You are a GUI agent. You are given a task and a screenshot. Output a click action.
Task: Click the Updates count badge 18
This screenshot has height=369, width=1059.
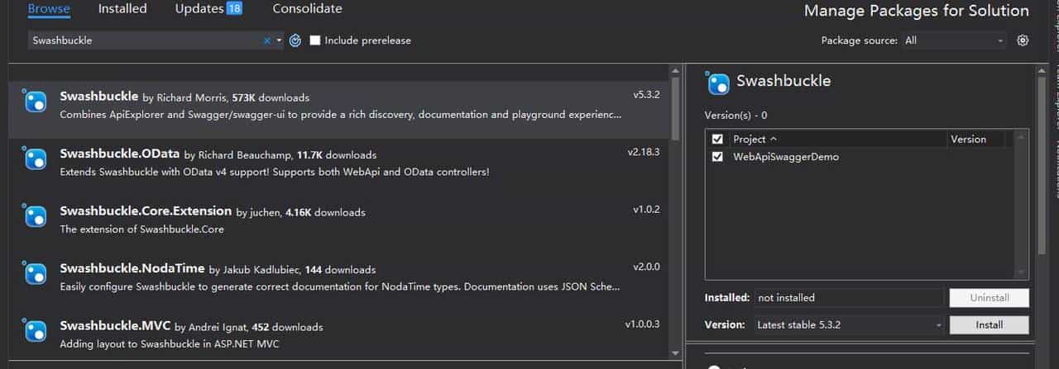click(234, 9)
